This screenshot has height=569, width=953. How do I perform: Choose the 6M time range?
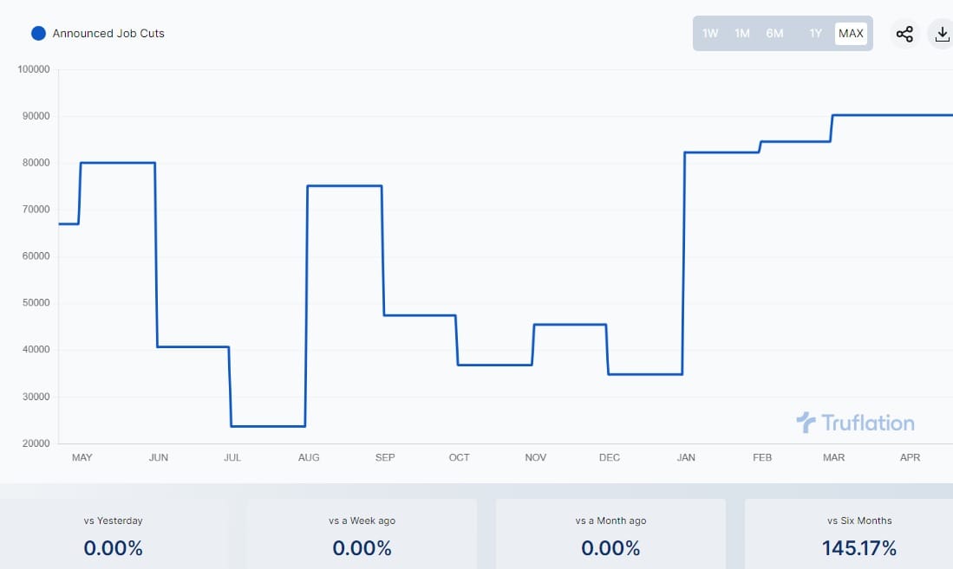point(774,34)
